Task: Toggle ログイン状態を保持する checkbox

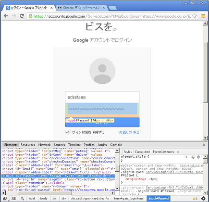Action: pos(67,132)
